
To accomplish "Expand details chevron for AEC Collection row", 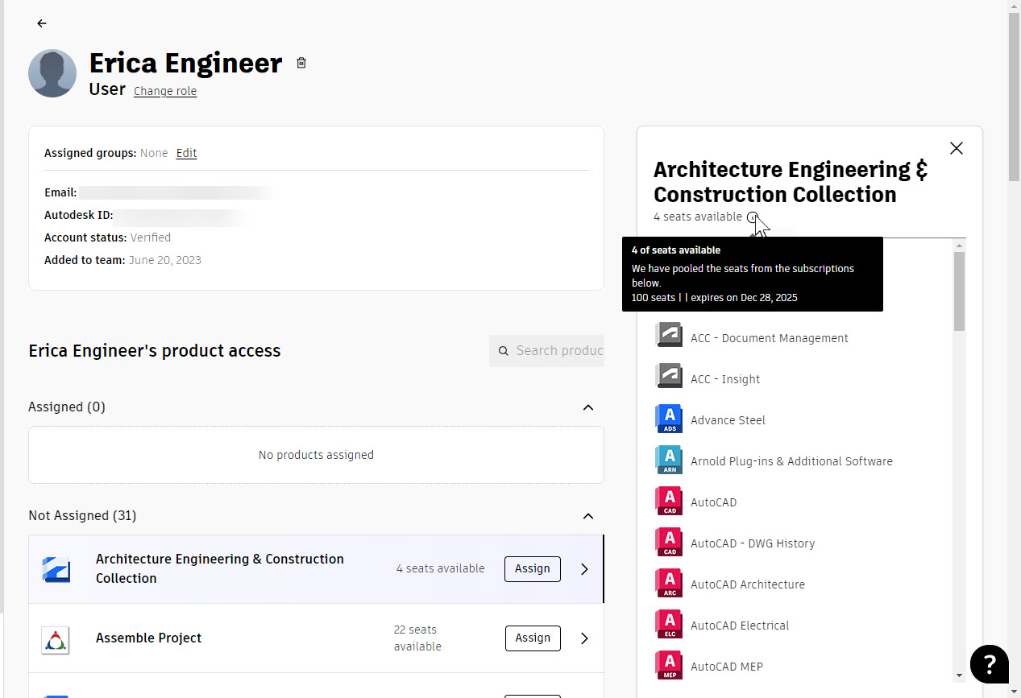I will (x=585, y=569).
